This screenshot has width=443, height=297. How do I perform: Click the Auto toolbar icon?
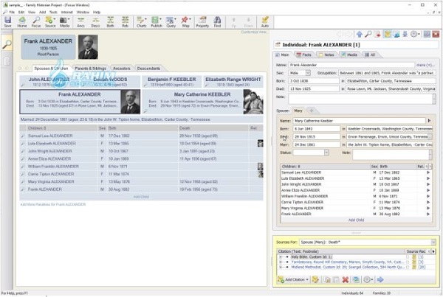(x=265, y=21)
